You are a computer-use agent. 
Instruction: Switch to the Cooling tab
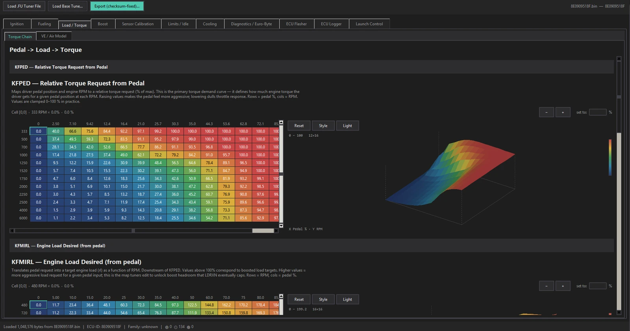pyautogui.click(x=210, y=24)
